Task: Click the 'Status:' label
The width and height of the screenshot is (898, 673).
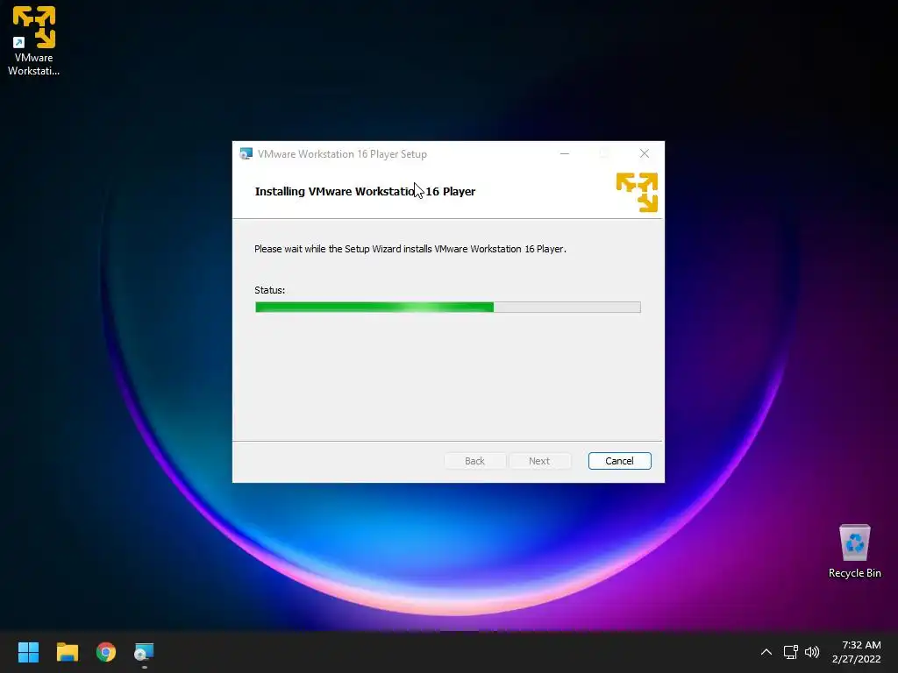Action: coord(269,290)
